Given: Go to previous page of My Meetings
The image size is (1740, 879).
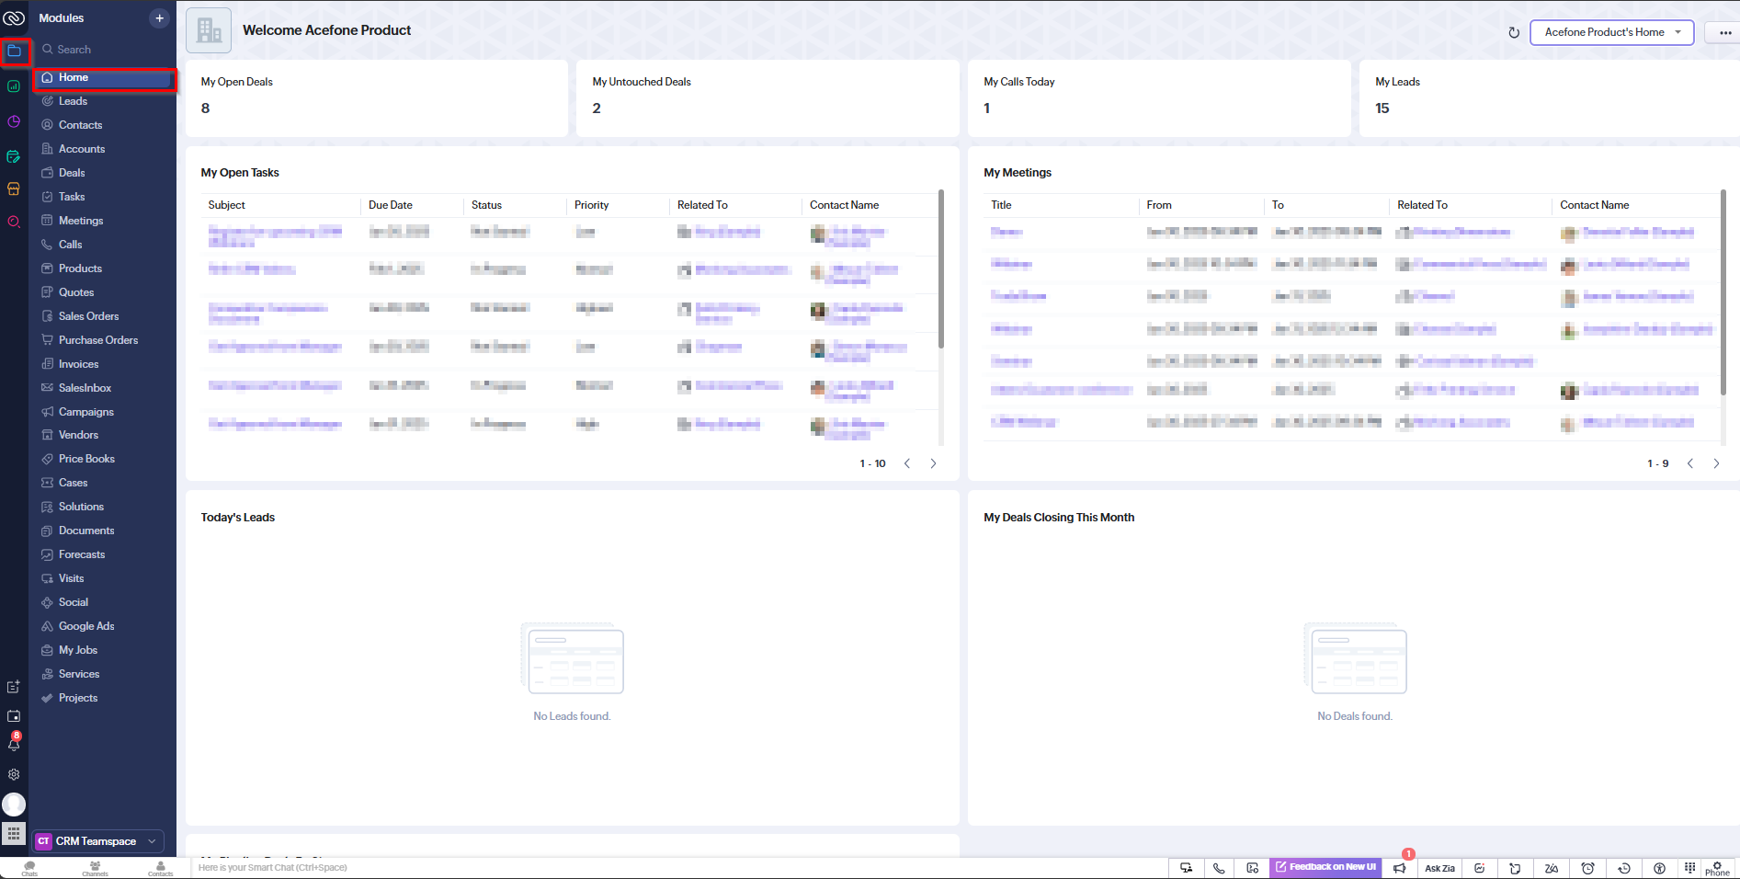Looking at the screenshot, I should [x=1690, y=463].
